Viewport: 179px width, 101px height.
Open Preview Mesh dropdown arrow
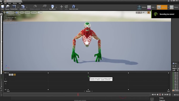(18, 7)
